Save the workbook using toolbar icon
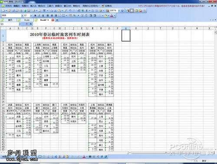Image resolution: width=217 pixels, height=164 pixels. coord(13,10)
